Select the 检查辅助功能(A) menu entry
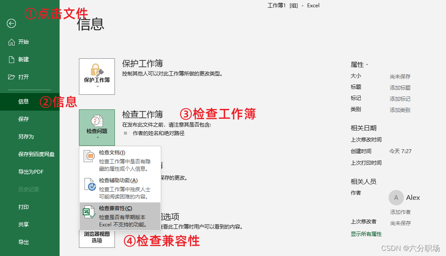 point(120,188)
